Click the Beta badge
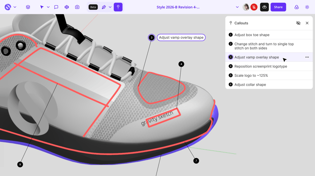The image size is (315, 176). pos(93,7)
